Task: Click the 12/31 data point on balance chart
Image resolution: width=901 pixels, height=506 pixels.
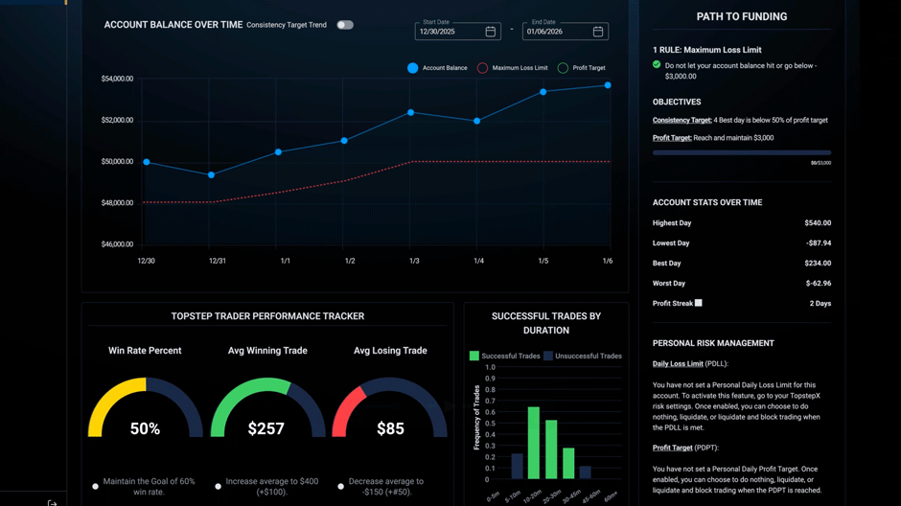Action: [x=212, y=174]
